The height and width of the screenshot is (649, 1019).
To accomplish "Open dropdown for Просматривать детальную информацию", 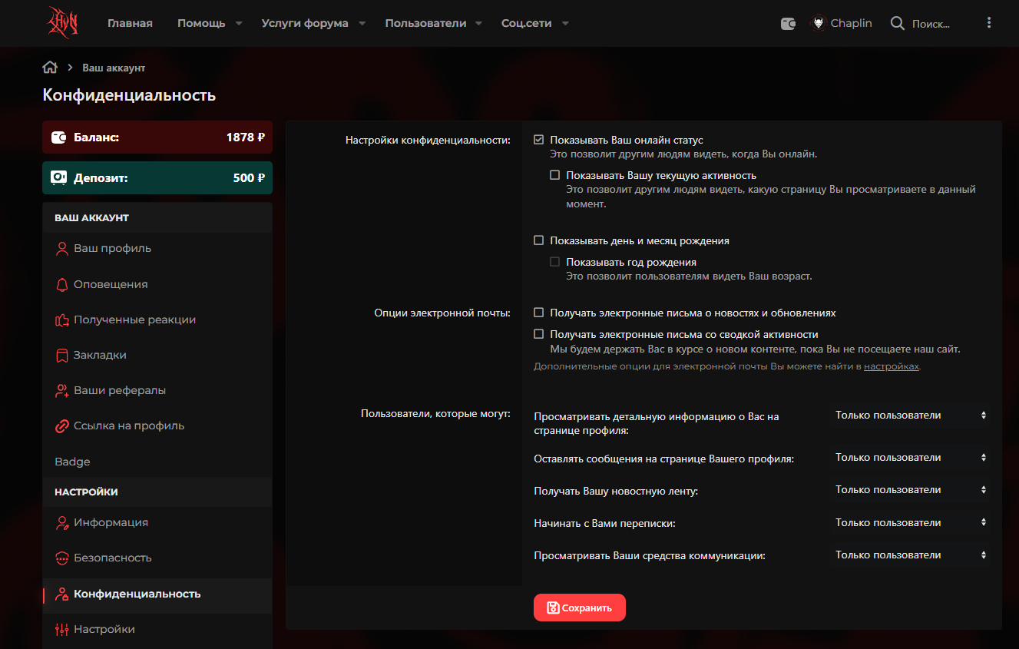I will pyautogui.click(x=910, y=416).
